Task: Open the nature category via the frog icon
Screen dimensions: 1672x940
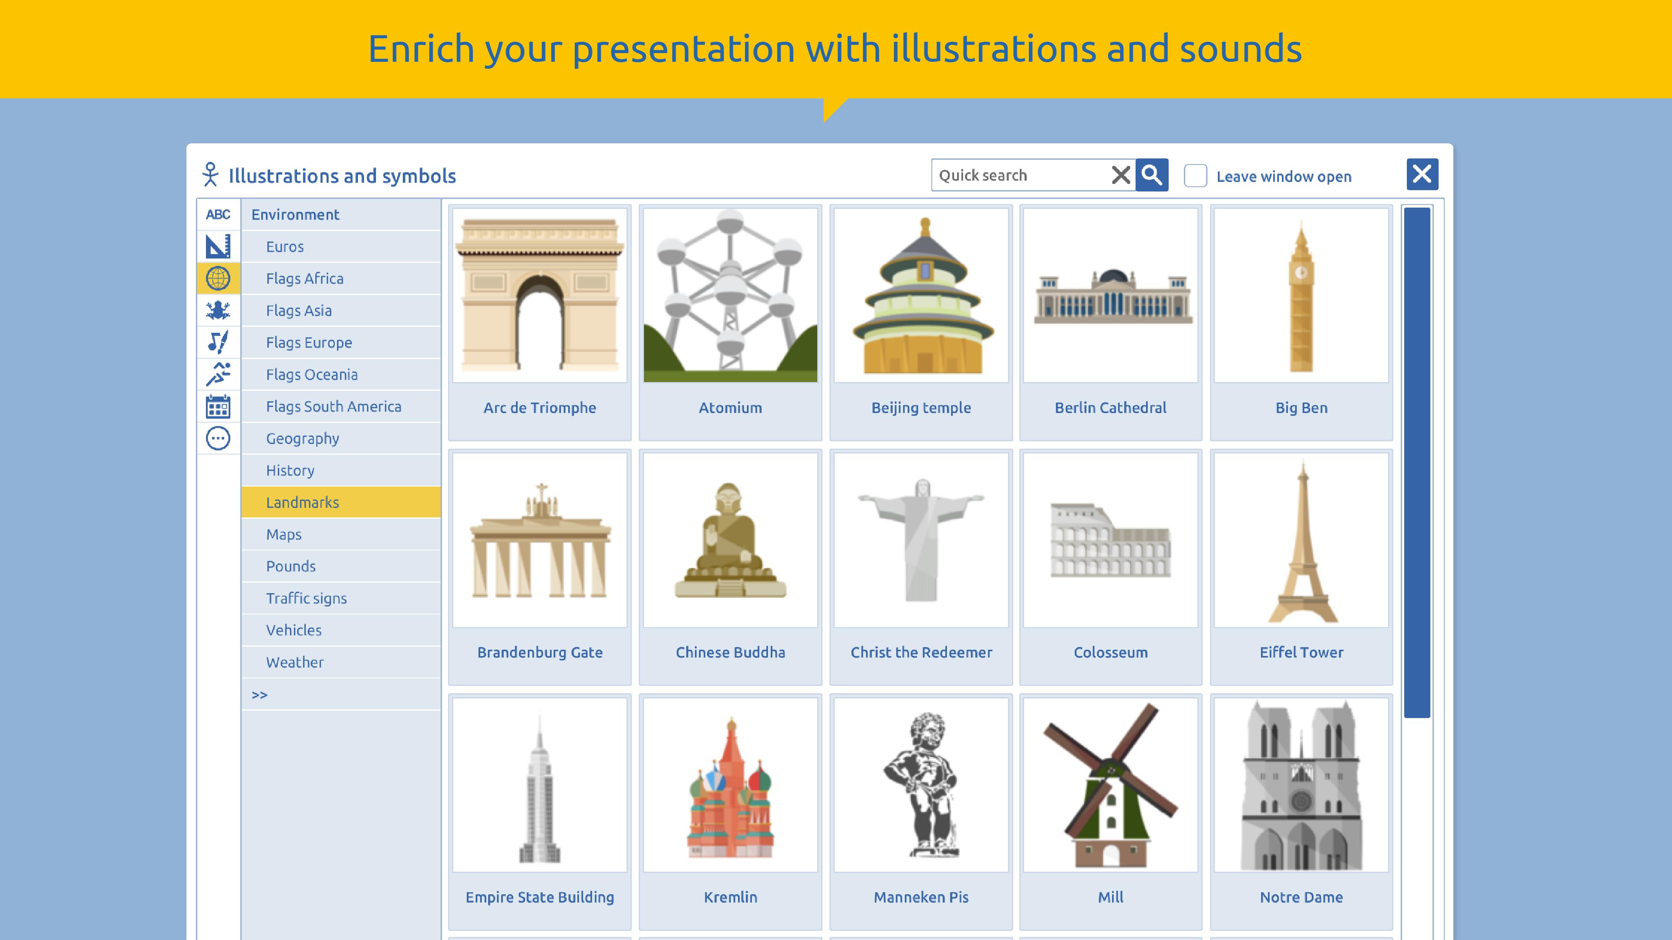Action: (218, 310)
